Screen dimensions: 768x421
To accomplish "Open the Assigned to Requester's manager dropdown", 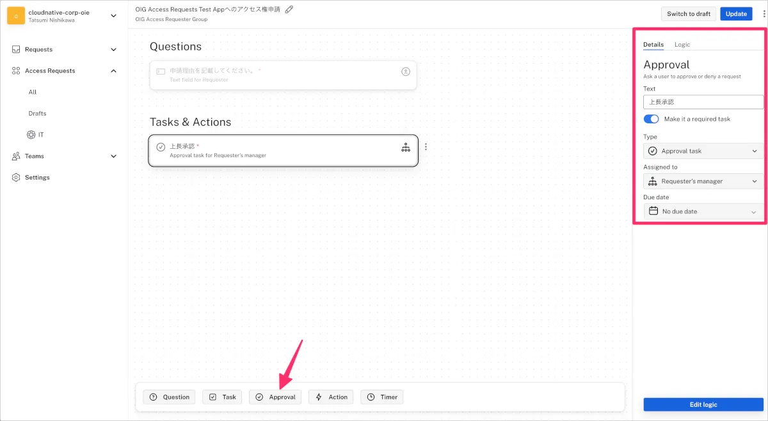I will pyautogui.click(x=703, y=181).
